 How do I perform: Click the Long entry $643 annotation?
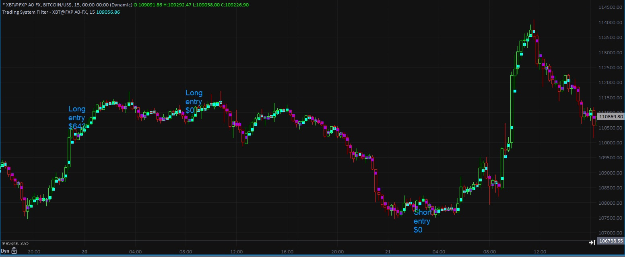[x=77, y=118]
